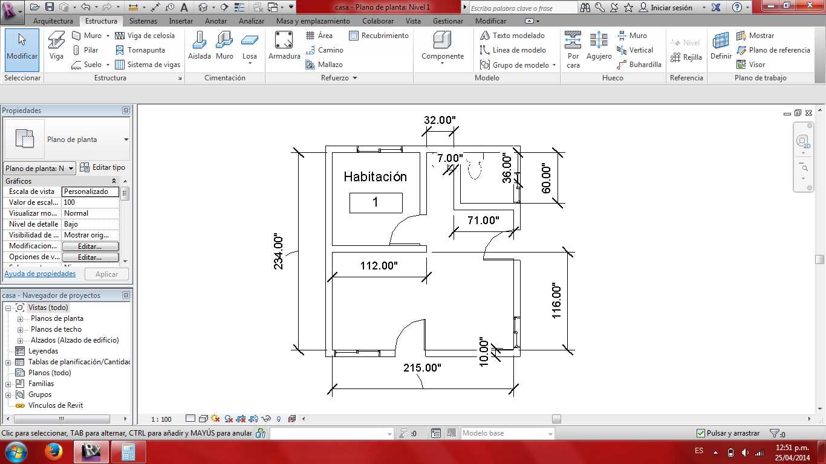Image resolution: width=826 pixels, height=464 pixels.
Task: Click the Aislada foundation tool
Action: coord(200,46)
